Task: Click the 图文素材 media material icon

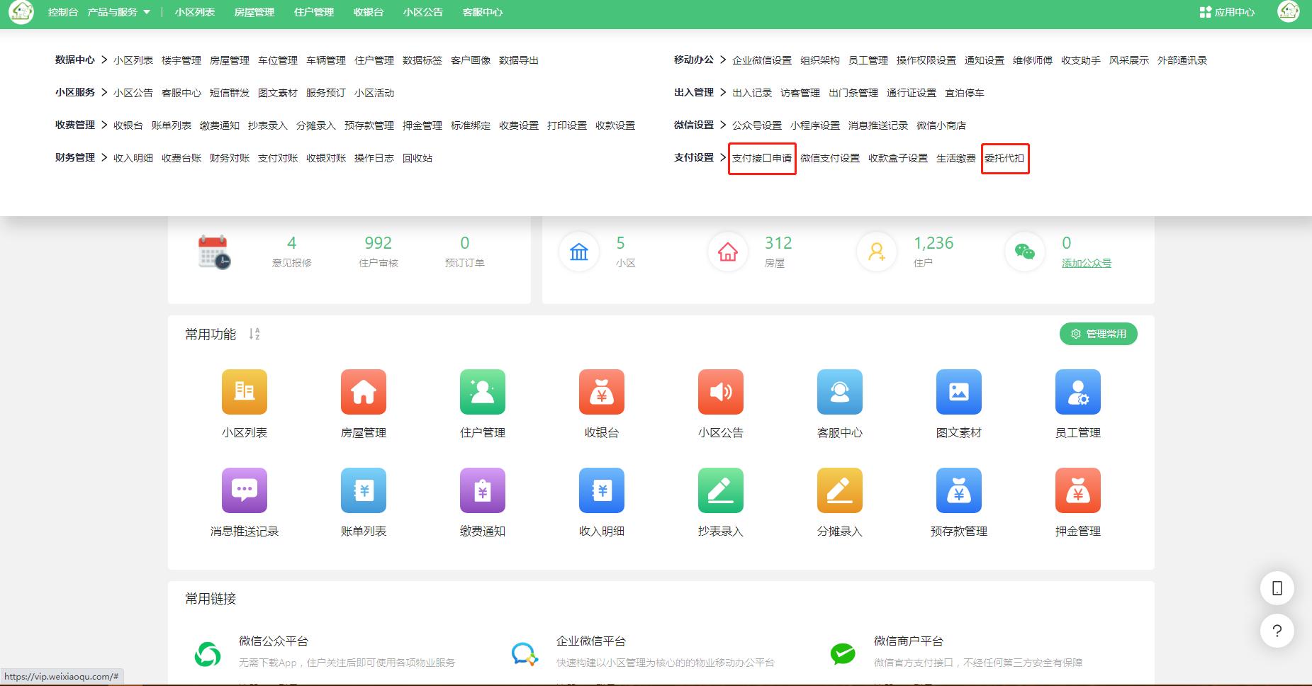Action: click(958, 392)
